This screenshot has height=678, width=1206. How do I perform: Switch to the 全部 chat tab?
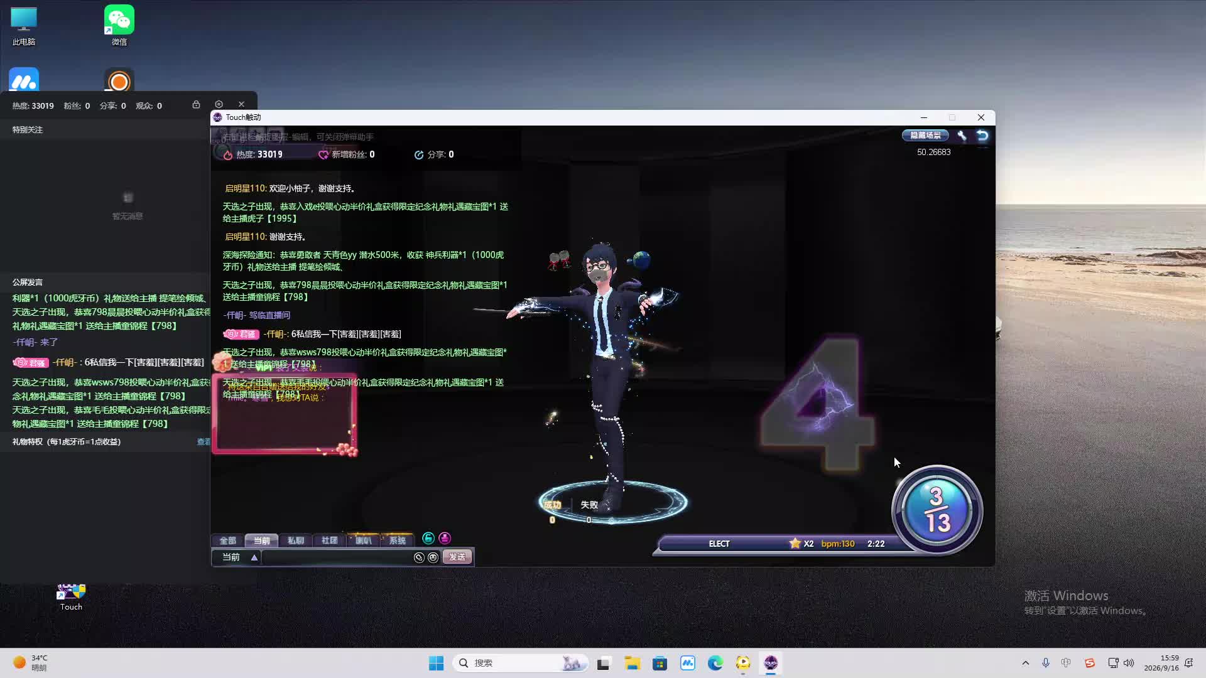click(x=228, y=541)
